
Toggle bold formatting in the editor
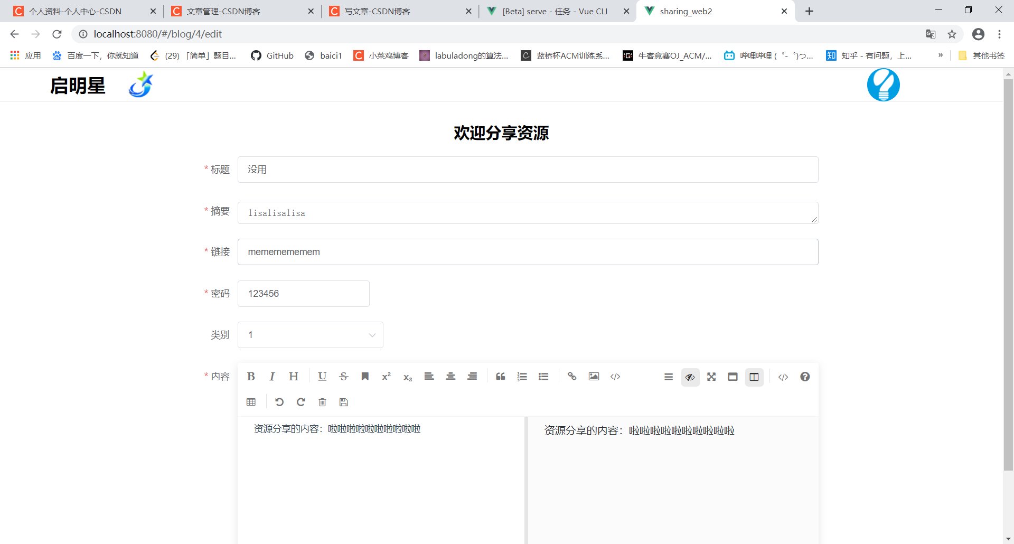point(251,377)
